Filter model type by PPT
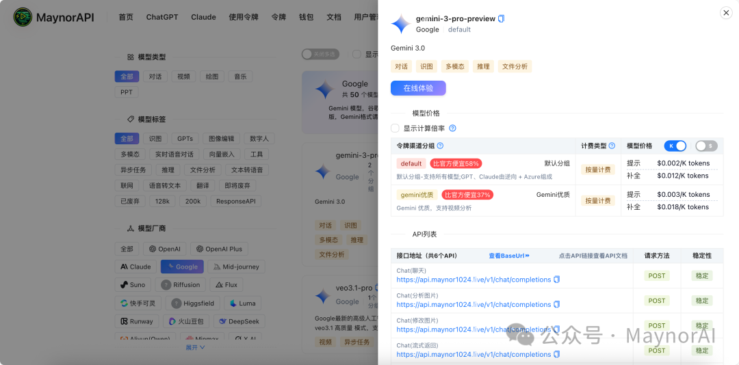739x365 pixels. coord(127,92)
